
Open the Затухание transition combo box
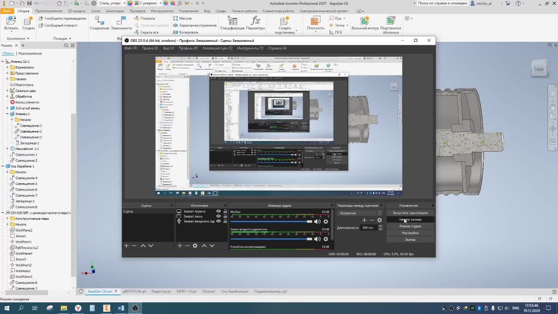point(360,213)
